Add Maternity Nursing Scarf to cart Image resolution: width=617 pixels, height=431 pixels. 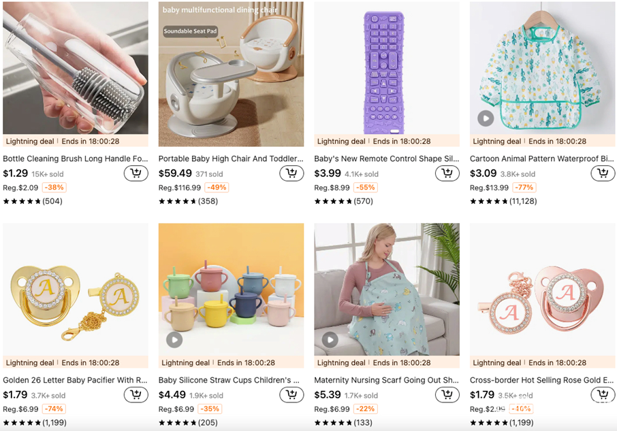447,395
